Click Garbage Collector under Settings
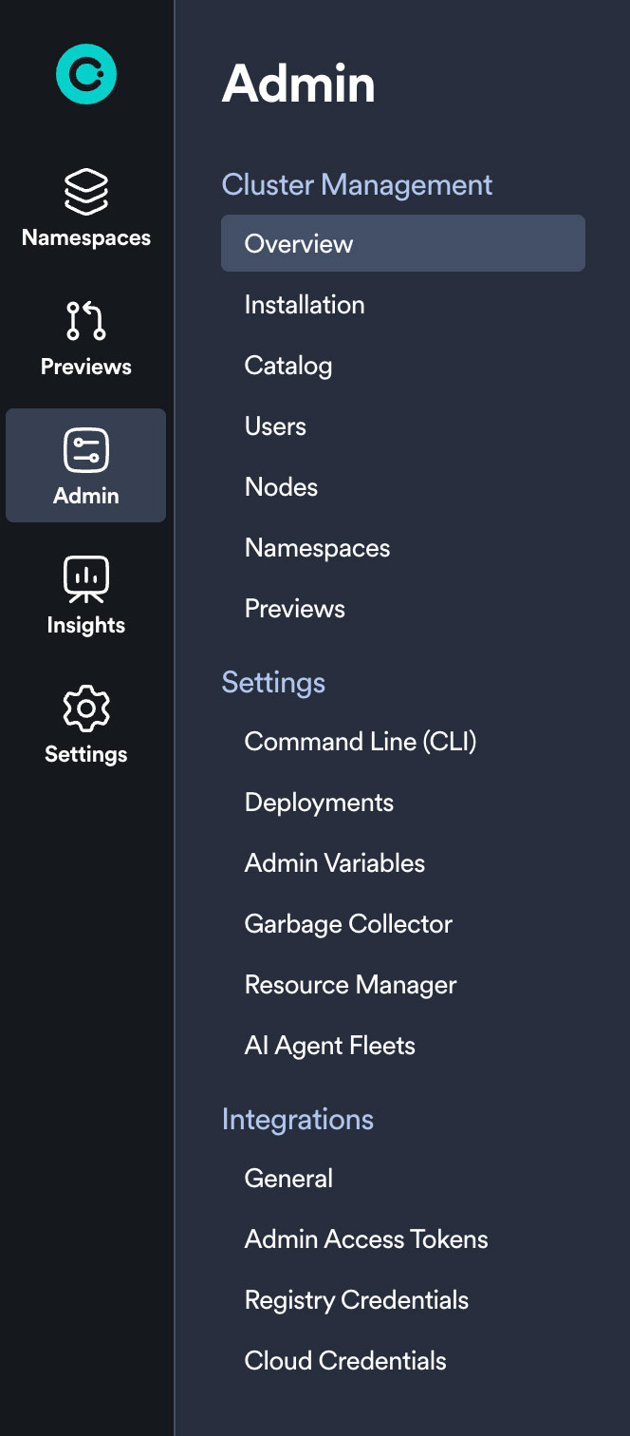 [348, 923]
